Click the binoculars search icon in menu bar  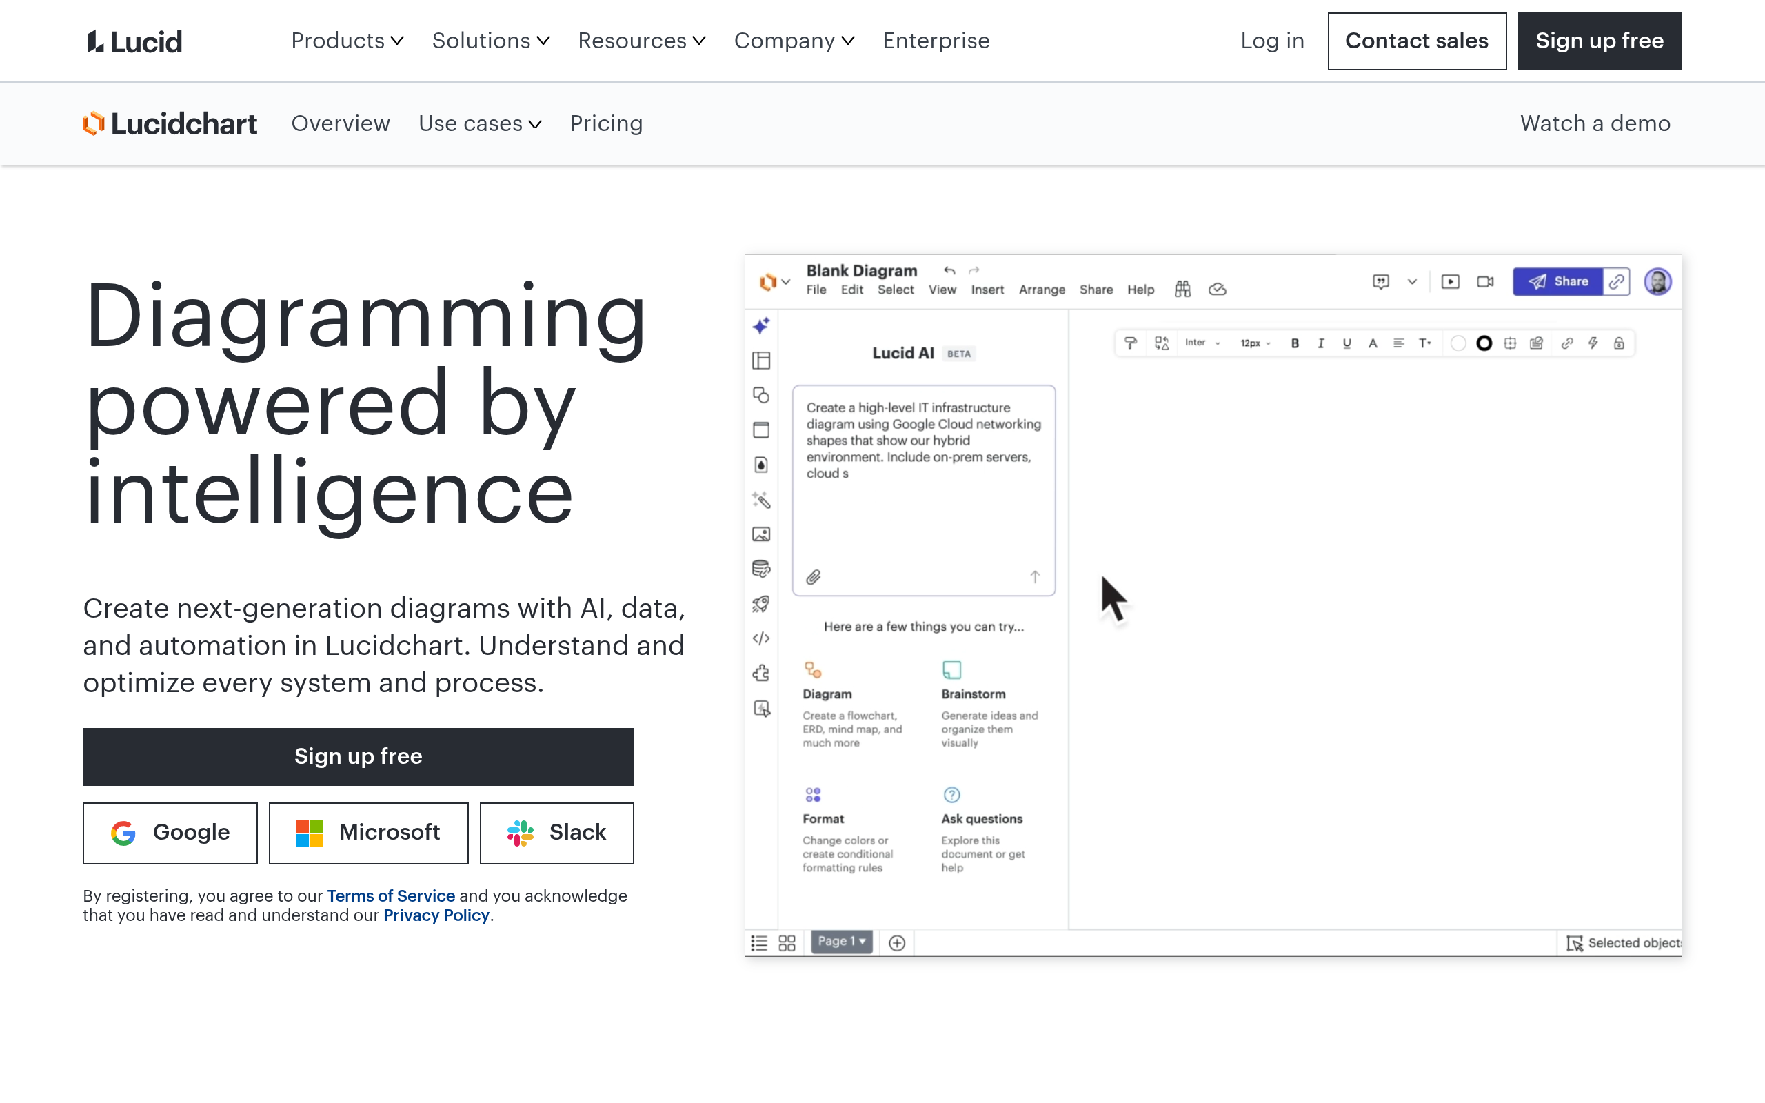tap(1182, 290)
